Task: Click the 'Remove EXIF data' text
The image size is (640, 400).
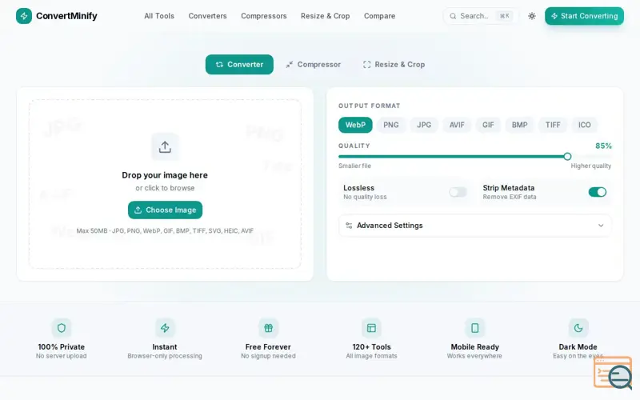Action: pos(510,197)
